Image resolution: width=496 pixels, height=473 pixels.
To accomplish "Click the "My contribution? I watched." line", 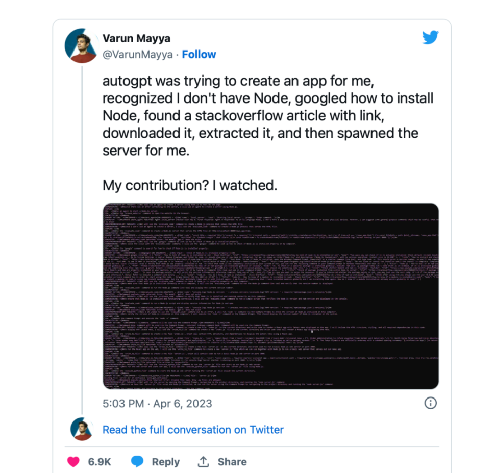I will [190, 186].
